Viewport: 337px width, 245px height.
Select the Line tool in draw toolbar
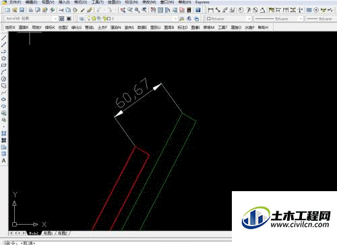coord(3,38)
